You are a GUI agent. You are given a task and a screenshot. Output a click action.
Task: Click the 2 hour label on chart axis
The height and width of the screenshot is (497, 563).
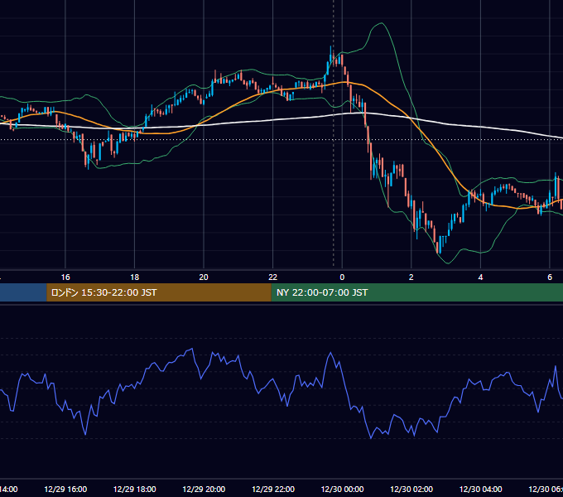pos(411,277)
